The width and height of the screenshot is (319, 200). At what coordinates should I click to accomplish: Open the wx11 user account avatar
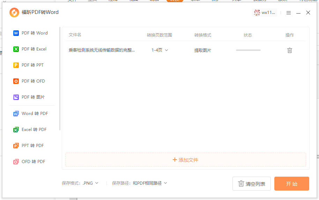(257, 13)
